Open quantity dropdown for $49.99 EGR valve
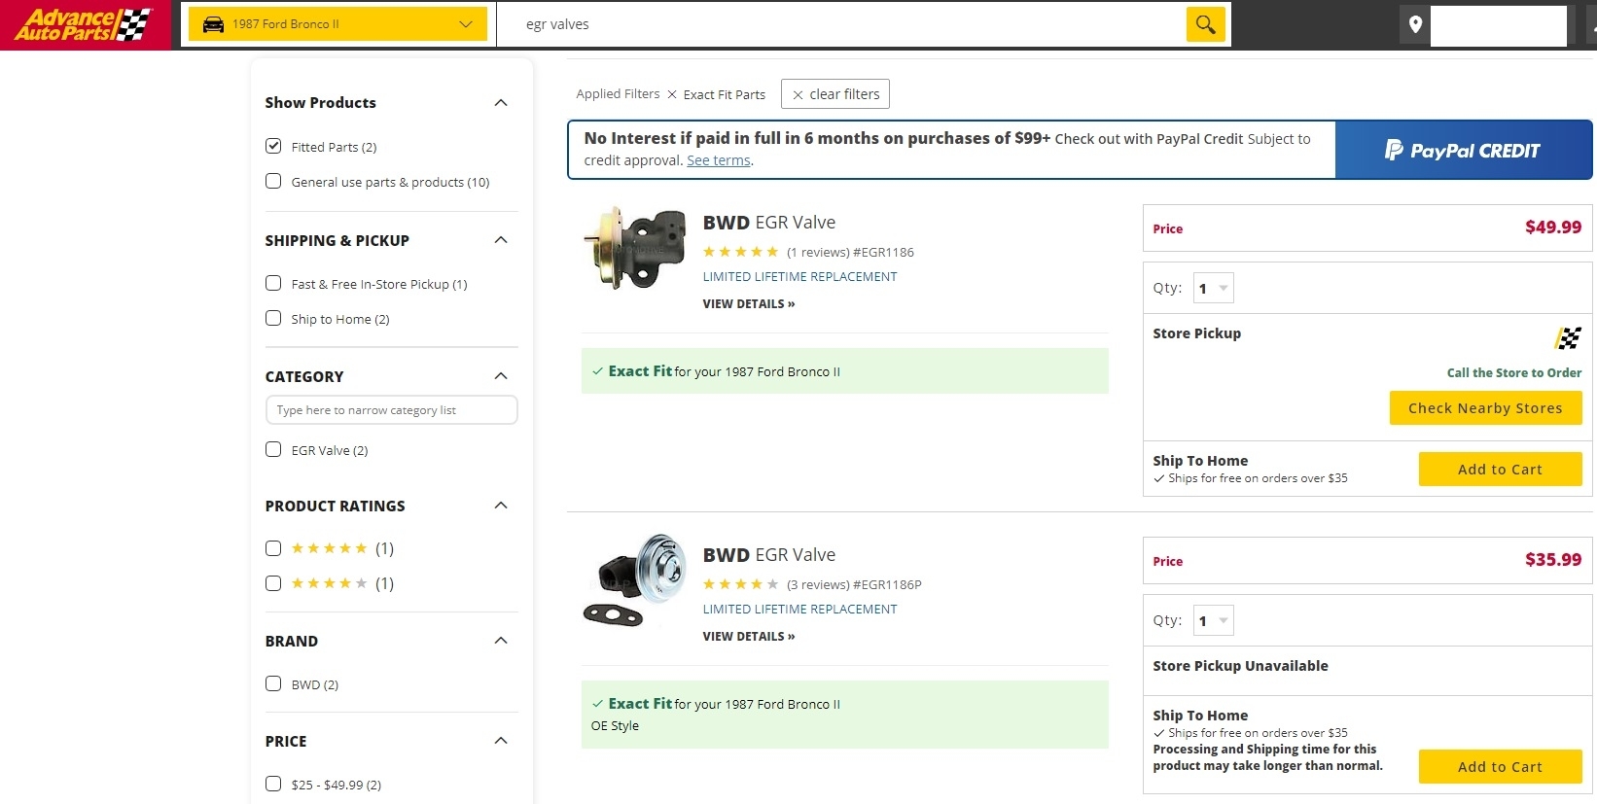 [1214, 289]
